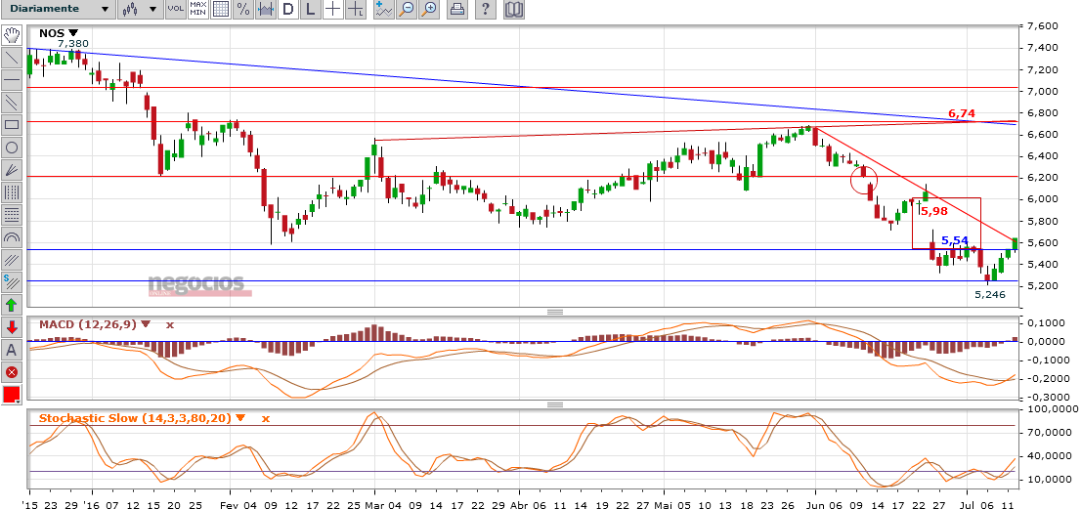The image size is (1081, 509).
Task: Toggle the MAX MIN markers
Action: click(198, 10)
